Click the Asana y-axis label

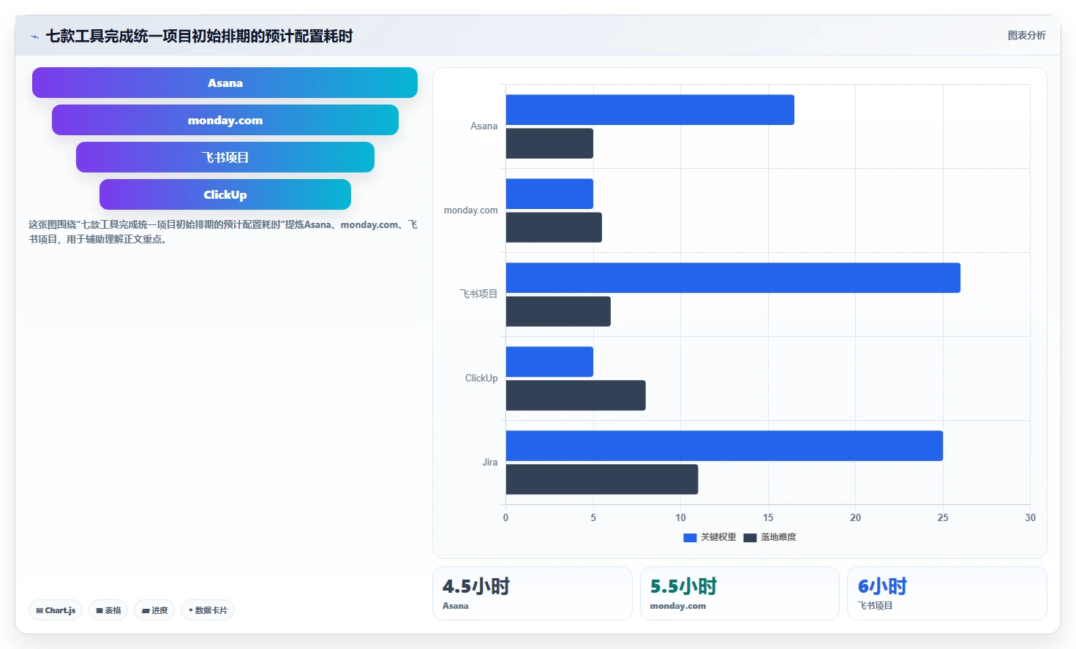coord(484,126)
